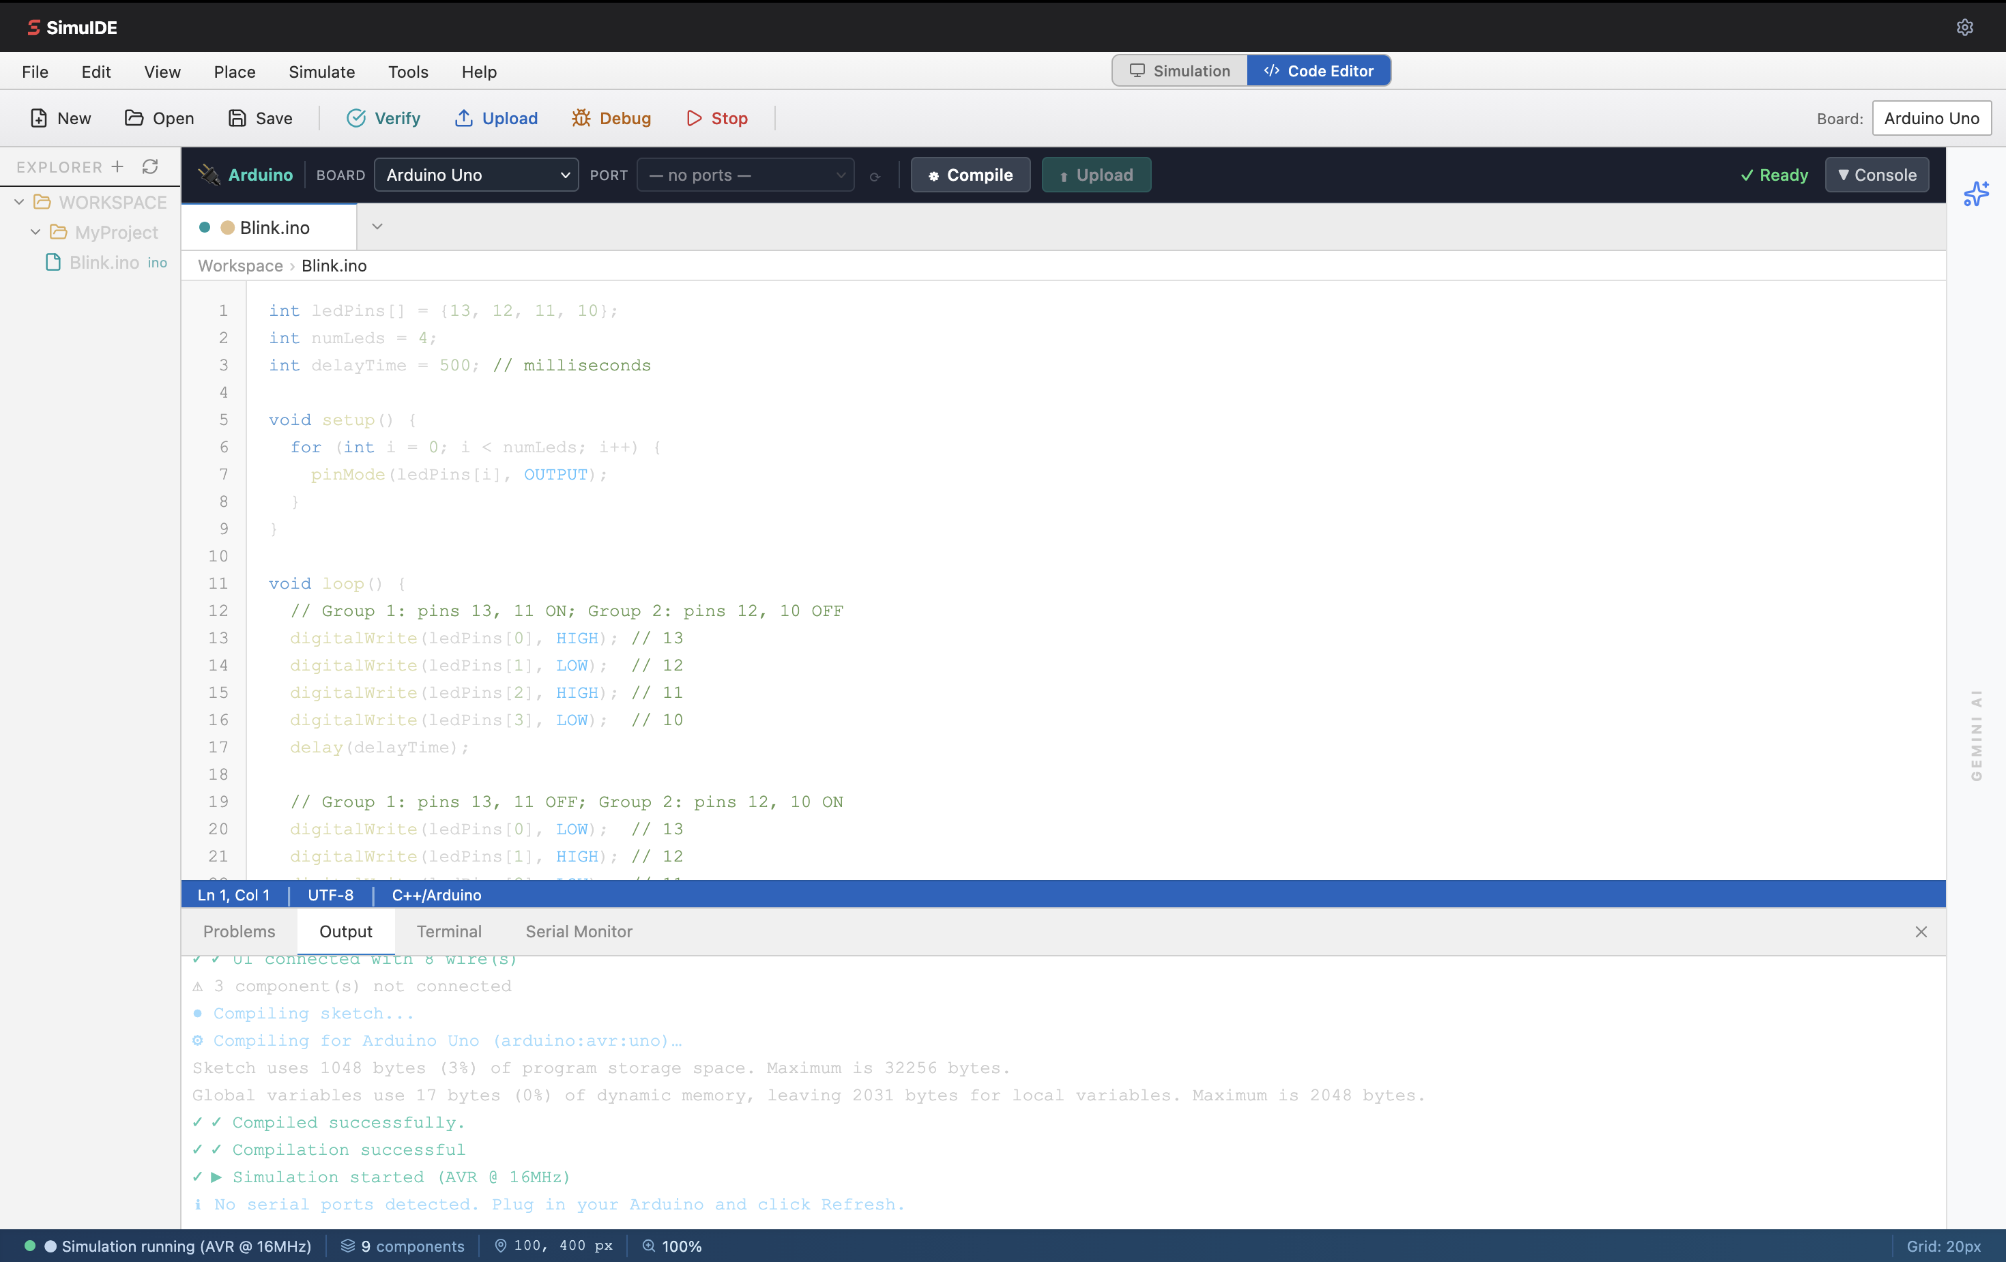Viewport: 2006px width, 1262px height.
Task: Click the dark Compile button
Action: 970,175
